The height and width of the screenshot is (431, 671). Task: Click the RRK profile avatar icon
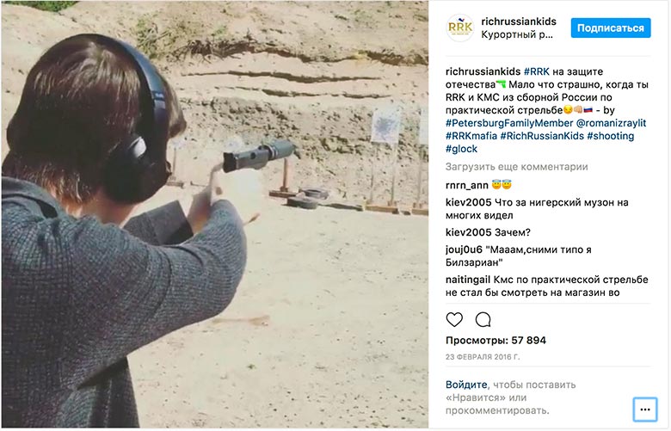click(x=460, y=28)
